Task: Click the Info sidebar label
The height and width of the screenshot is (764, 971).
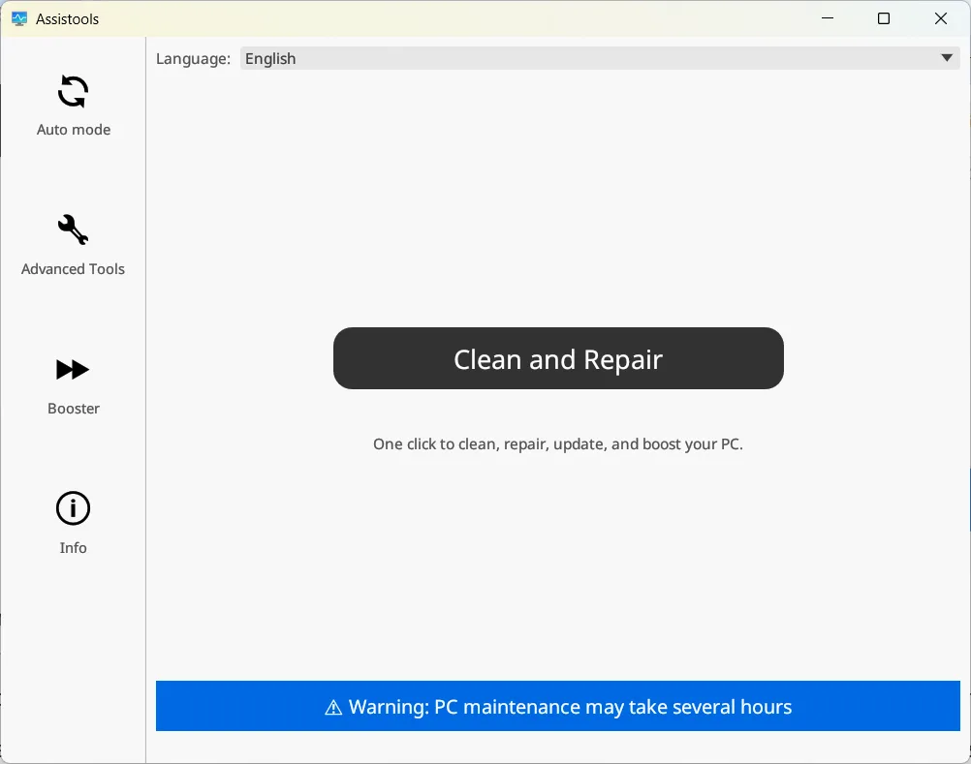Action: tap(73, 547)
